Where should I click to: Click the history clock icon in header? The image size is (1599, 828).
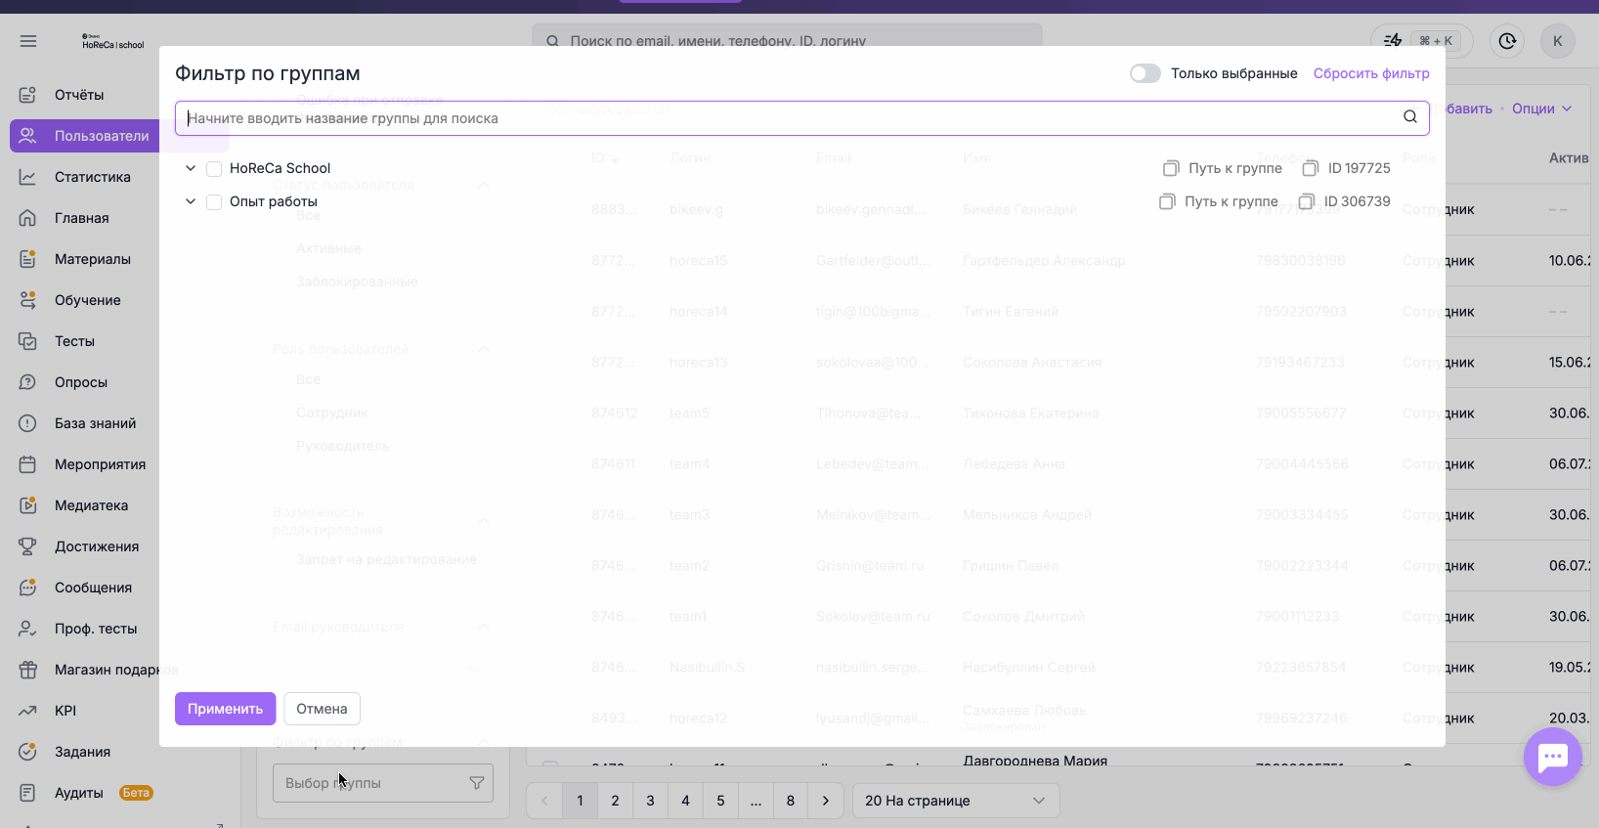pyautogui.click(x=1507, y=41)
